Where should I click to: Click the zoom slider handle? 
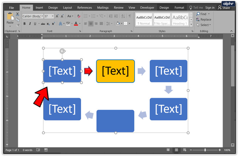205,150
